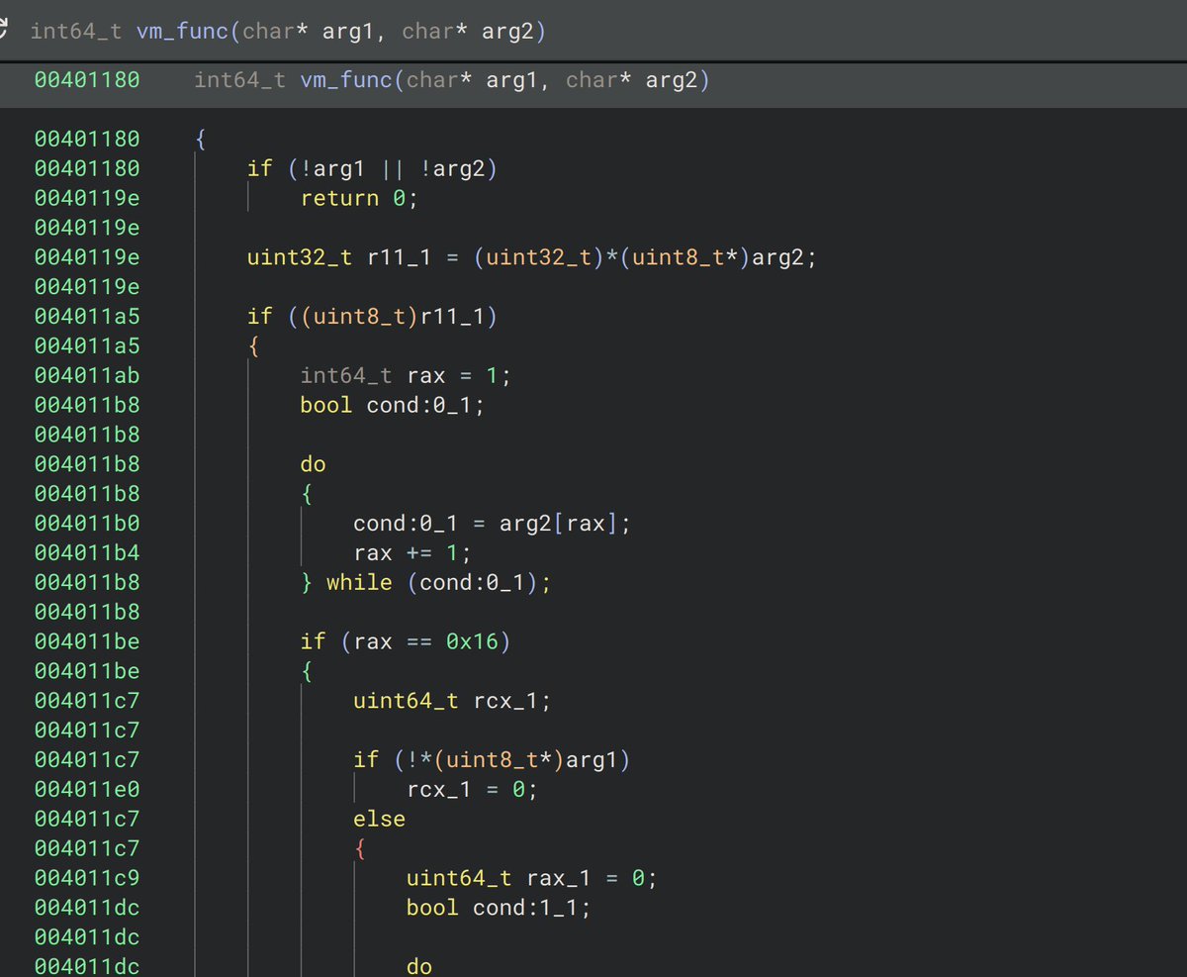Click address 004011b0 in the gutter

pos(87,524)
